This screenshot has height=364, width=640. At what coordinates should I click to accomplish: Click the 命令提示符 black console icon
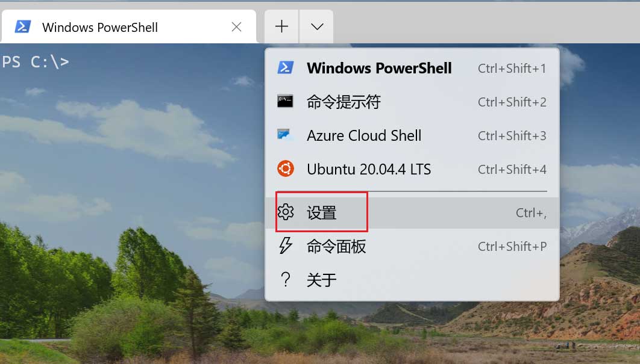point(285,101)
